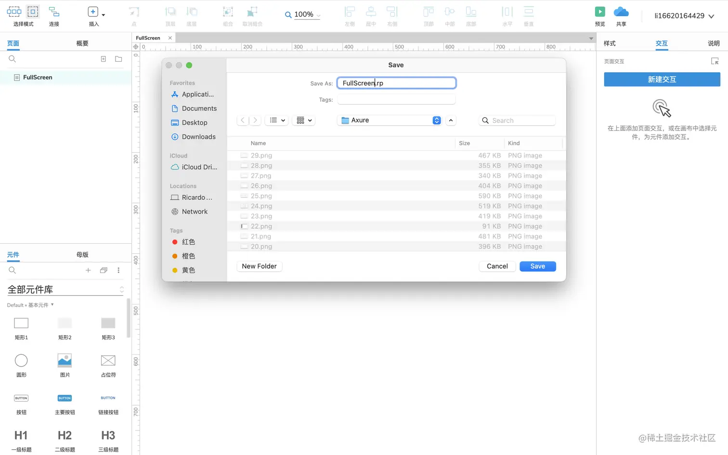
Task: Open the icon grouping options dropdown
Action: (304, 120)
